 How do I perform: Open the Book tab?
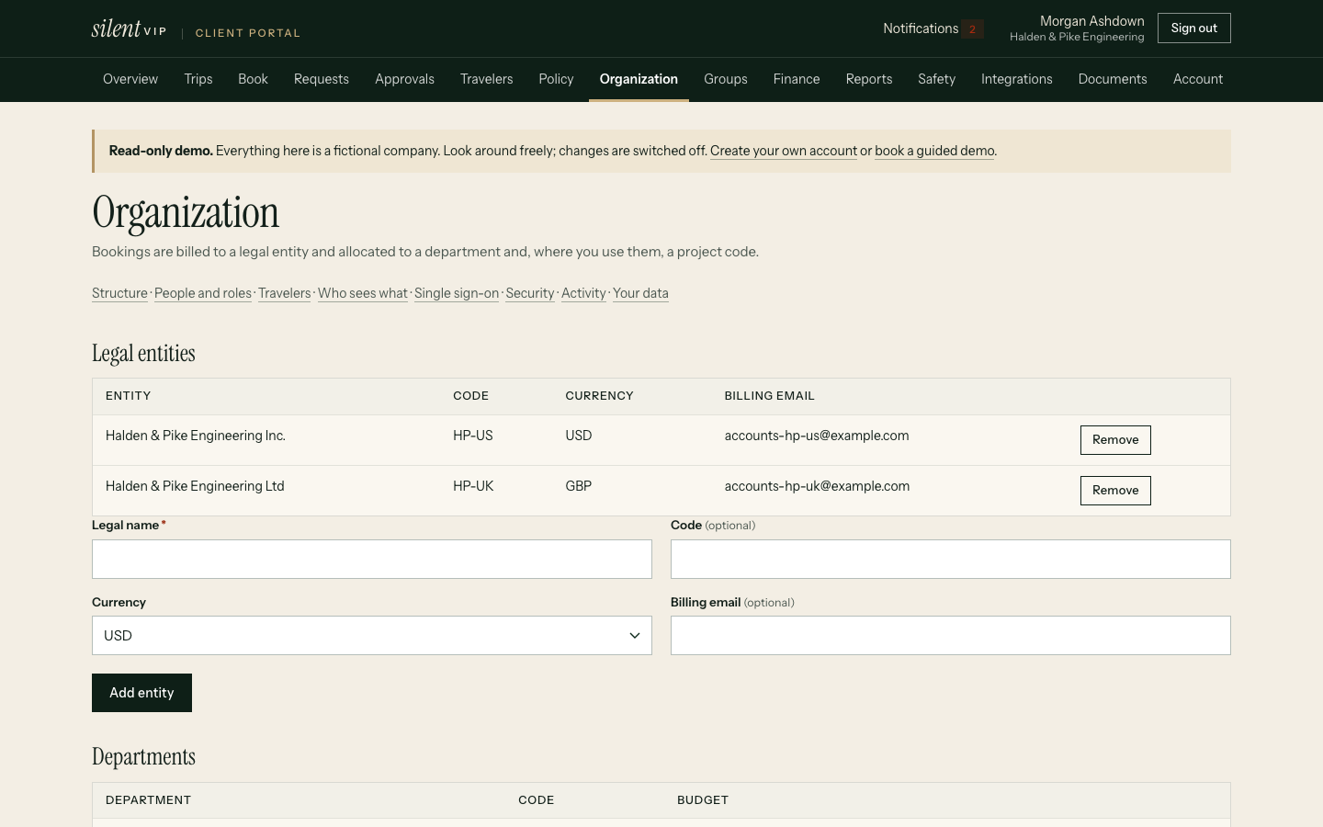(253, 79)
